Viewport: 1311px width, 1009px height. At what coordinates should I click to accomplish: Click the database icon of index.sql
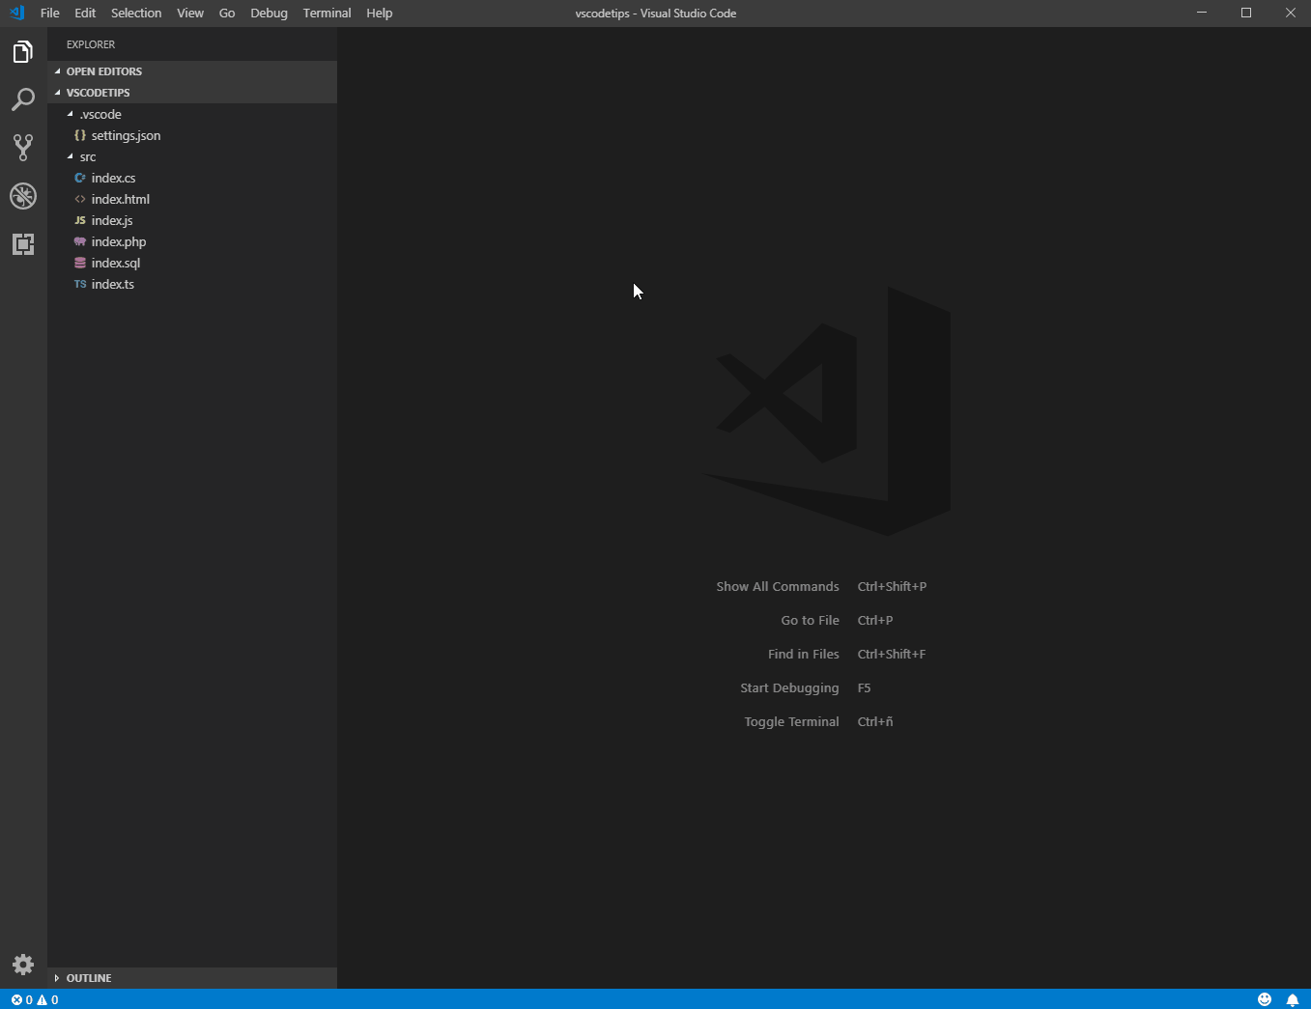click(x=80, y=263)
